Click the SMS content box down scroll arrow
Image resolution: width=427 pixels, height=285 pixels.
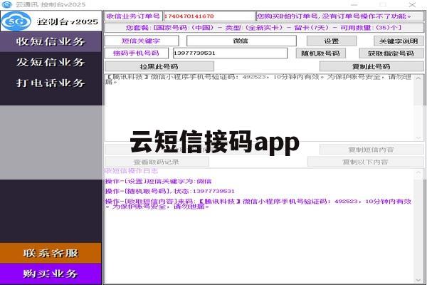tap(418, 138)
